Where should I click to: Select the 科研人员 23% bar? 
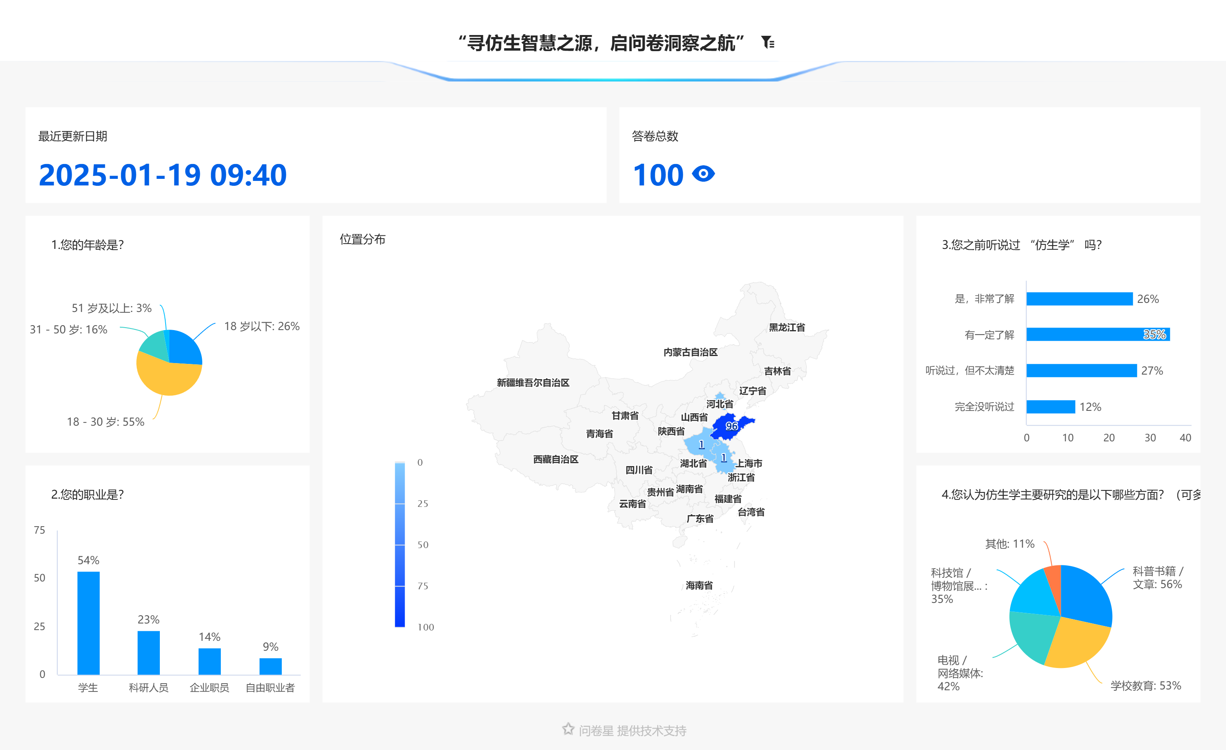pyautogui.click(x=148, y=652)
